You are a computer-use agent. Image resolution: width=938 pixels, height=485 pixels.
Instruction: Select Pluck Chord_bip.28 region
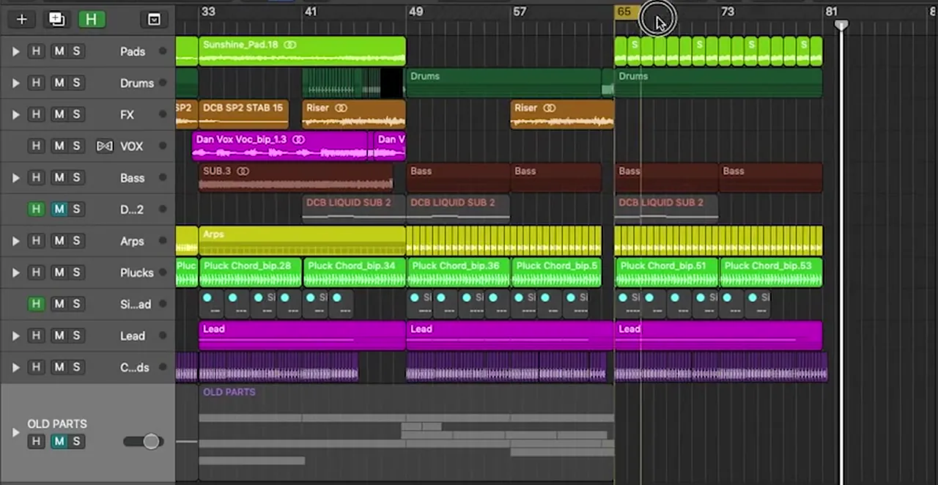coord(250,272)
